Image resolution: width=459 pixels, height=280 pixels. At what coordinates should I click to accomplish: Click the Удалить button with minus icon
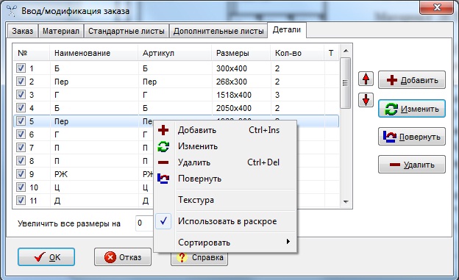point(412,165)
